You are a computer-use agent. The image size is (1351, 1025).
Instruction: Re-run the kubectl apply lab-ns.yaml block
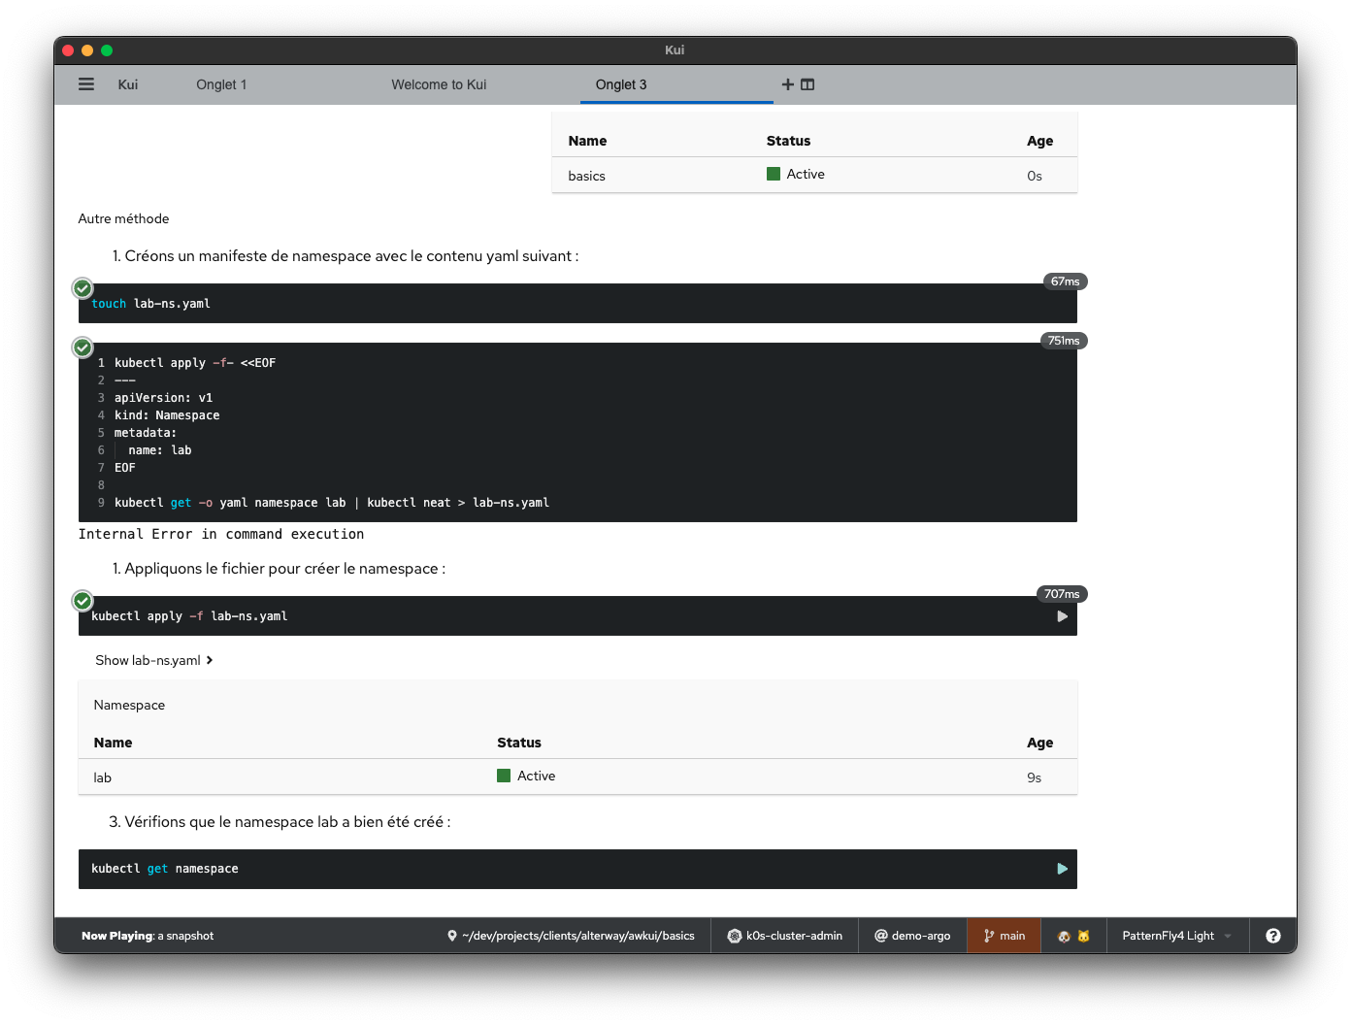coord(1062,616)
